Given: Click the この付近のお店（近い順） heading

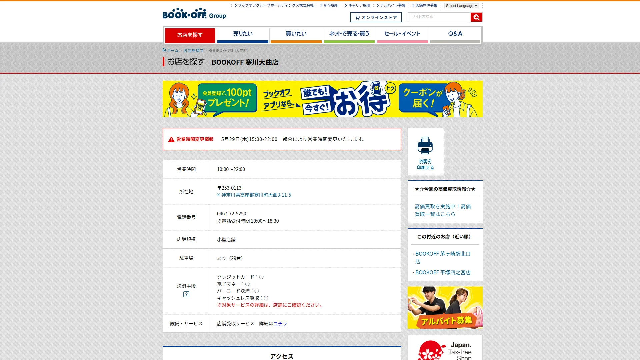Looking at the screenshot, I should [x=445, y=237].
